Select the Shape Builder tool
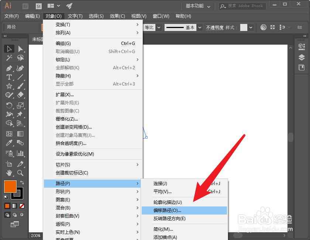This screenshot has width=310, height=240. point(9,123)
